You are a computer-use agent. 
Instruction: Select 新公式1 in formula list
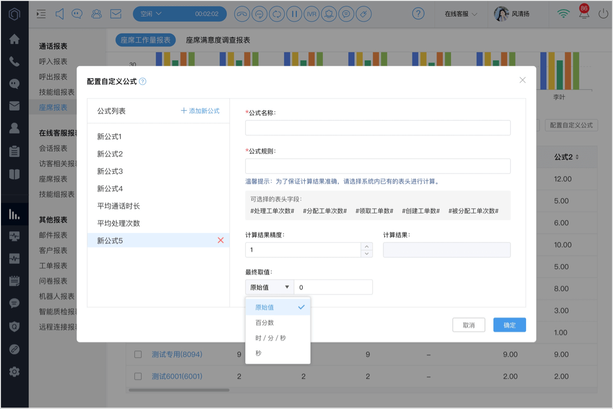[158, 137]
